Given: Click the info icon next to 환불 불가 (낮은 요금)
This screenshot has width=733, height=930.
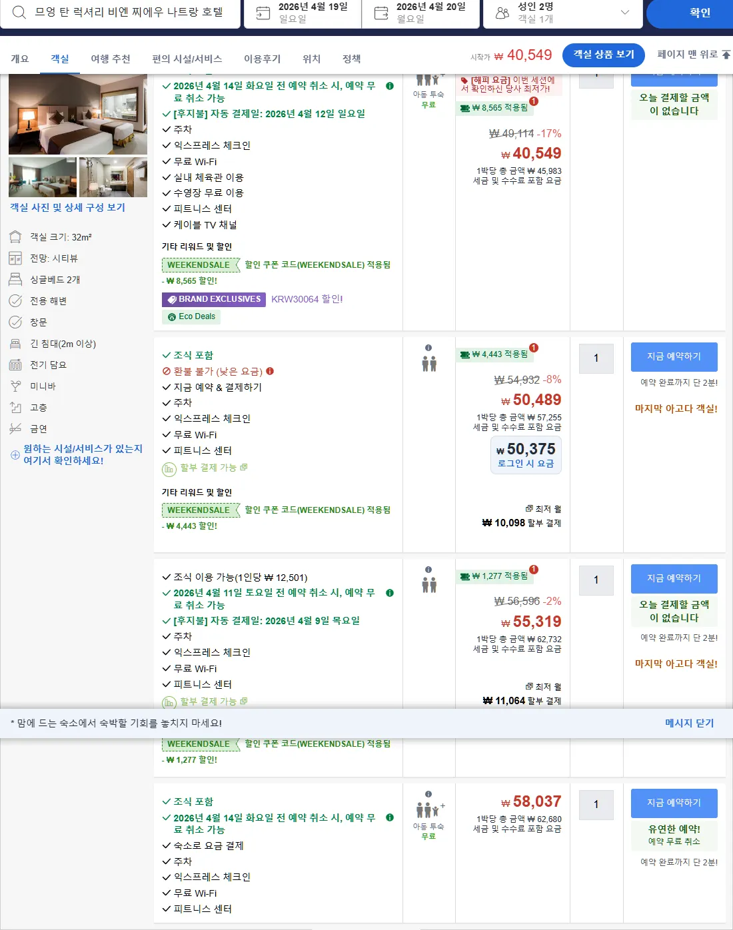Looking at the screenshot, I should coord(270,371).
